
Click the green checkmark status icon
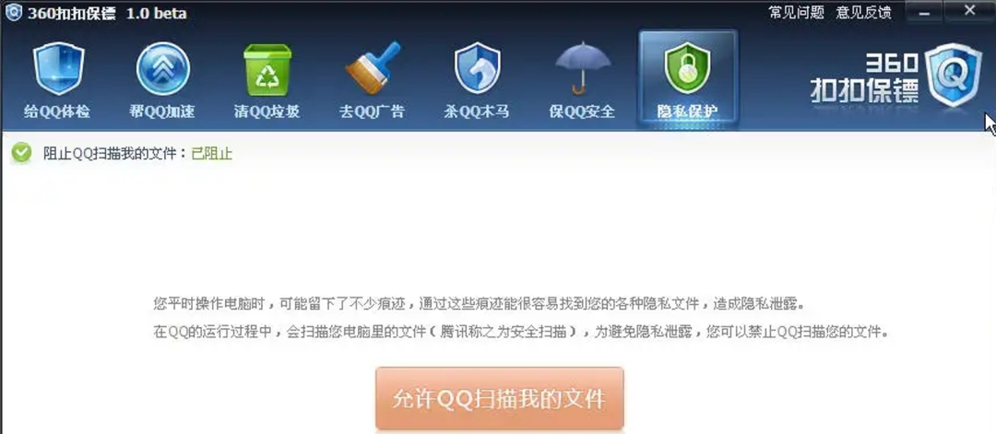point(21,153)
